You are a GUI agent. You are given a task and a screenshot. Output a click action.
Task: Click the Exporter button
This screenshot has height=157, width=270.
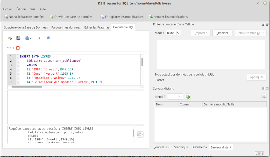222,33
